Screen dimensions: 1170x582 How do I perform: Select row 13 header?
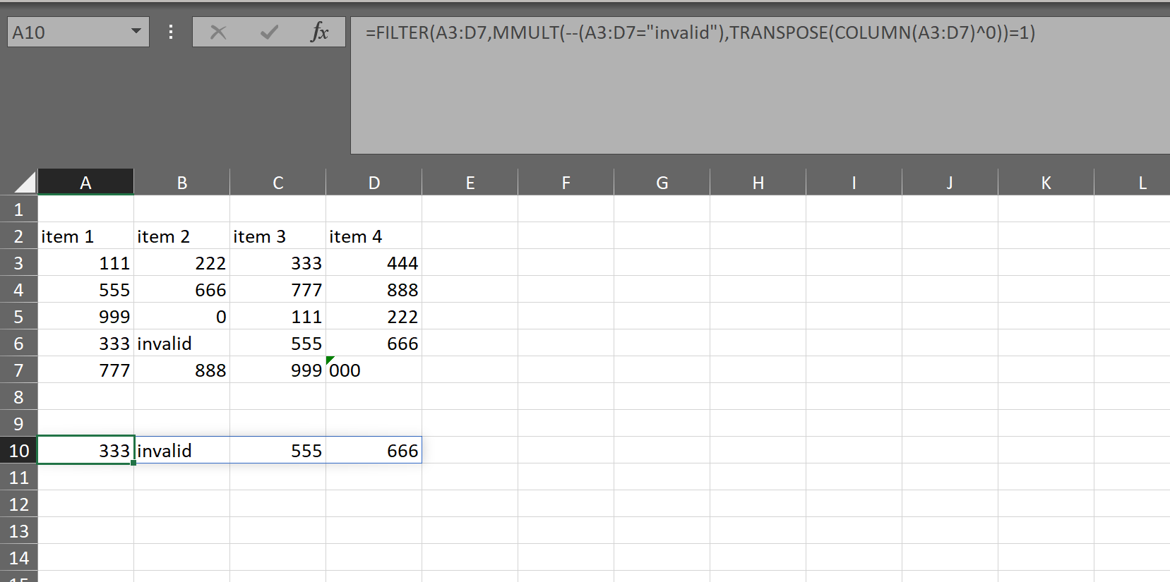click(18, 531)
